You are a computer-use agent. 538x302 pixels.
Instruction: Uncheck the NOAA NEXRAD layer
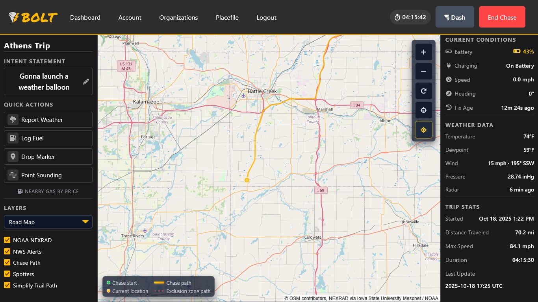7,240
